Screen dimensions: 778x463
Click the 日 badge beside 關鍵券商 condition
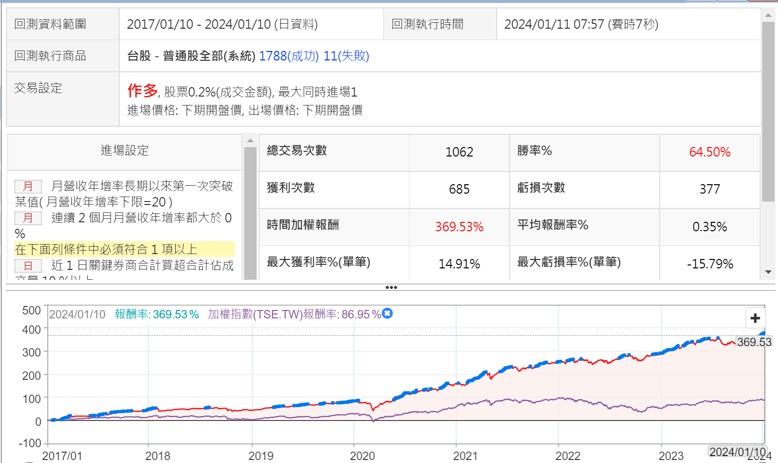(28, 266)
